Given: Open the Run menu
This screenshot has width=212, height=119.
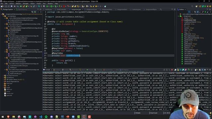Looking at the screenshot, I should [x=44, y=4].
